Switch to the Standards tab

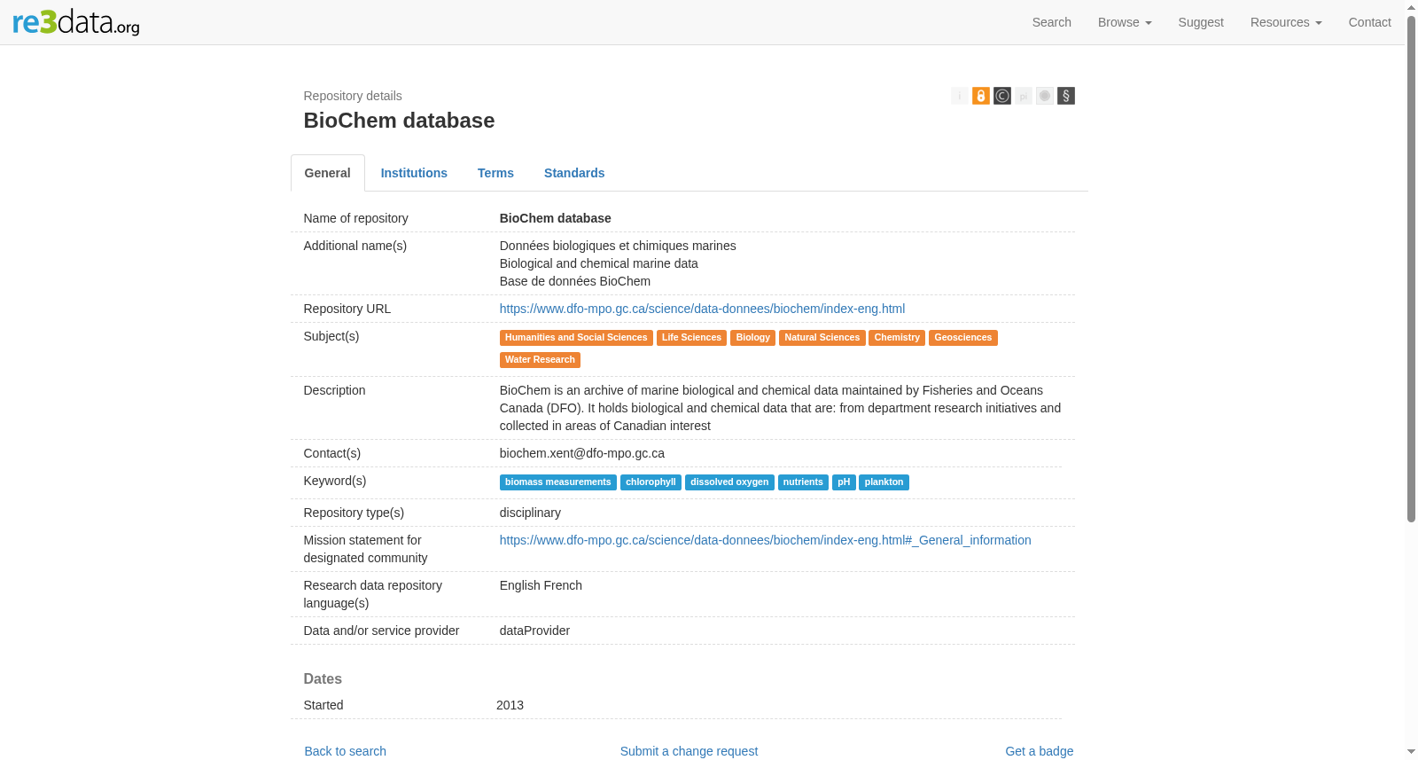click(x=574, y=173)
